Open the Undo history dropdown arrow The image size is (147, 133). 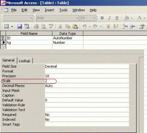point(90,26)
